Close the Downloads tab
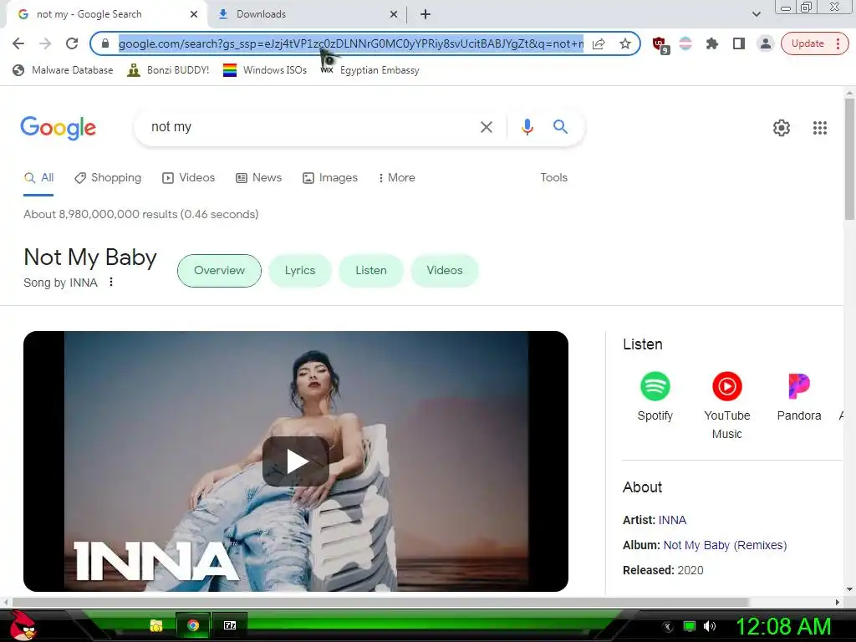 click(394, 15)
